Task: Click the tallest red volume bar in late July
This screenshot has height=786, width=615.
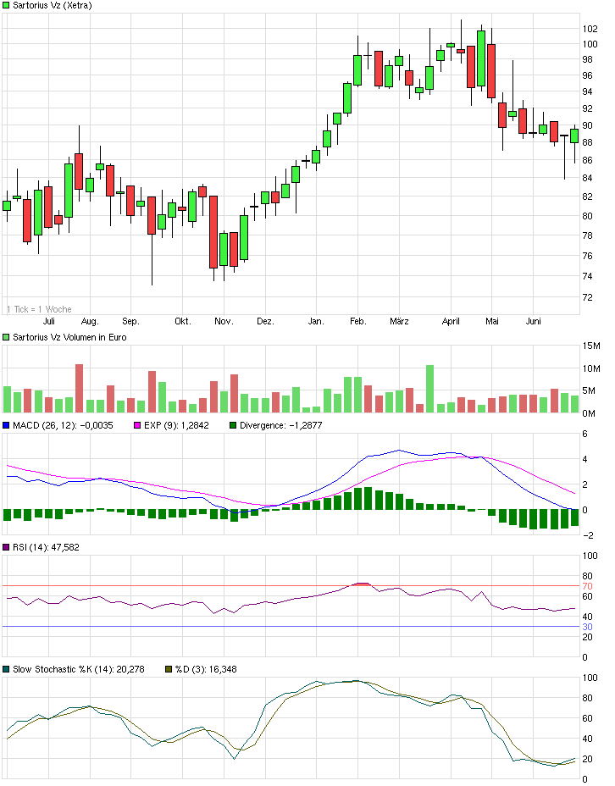Action: point(79,389)
